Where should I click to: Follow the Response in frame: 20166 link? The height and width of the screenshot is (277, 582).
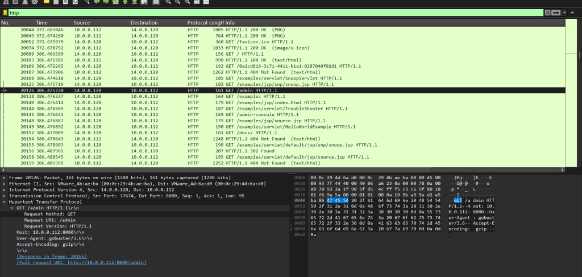click(x=52, y=257)
